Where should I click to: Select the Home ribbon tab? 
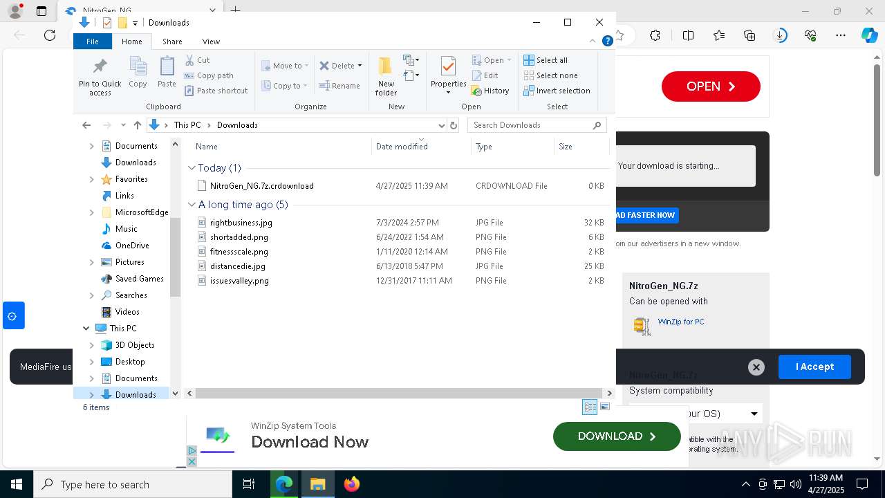click(x=131, y=41)
